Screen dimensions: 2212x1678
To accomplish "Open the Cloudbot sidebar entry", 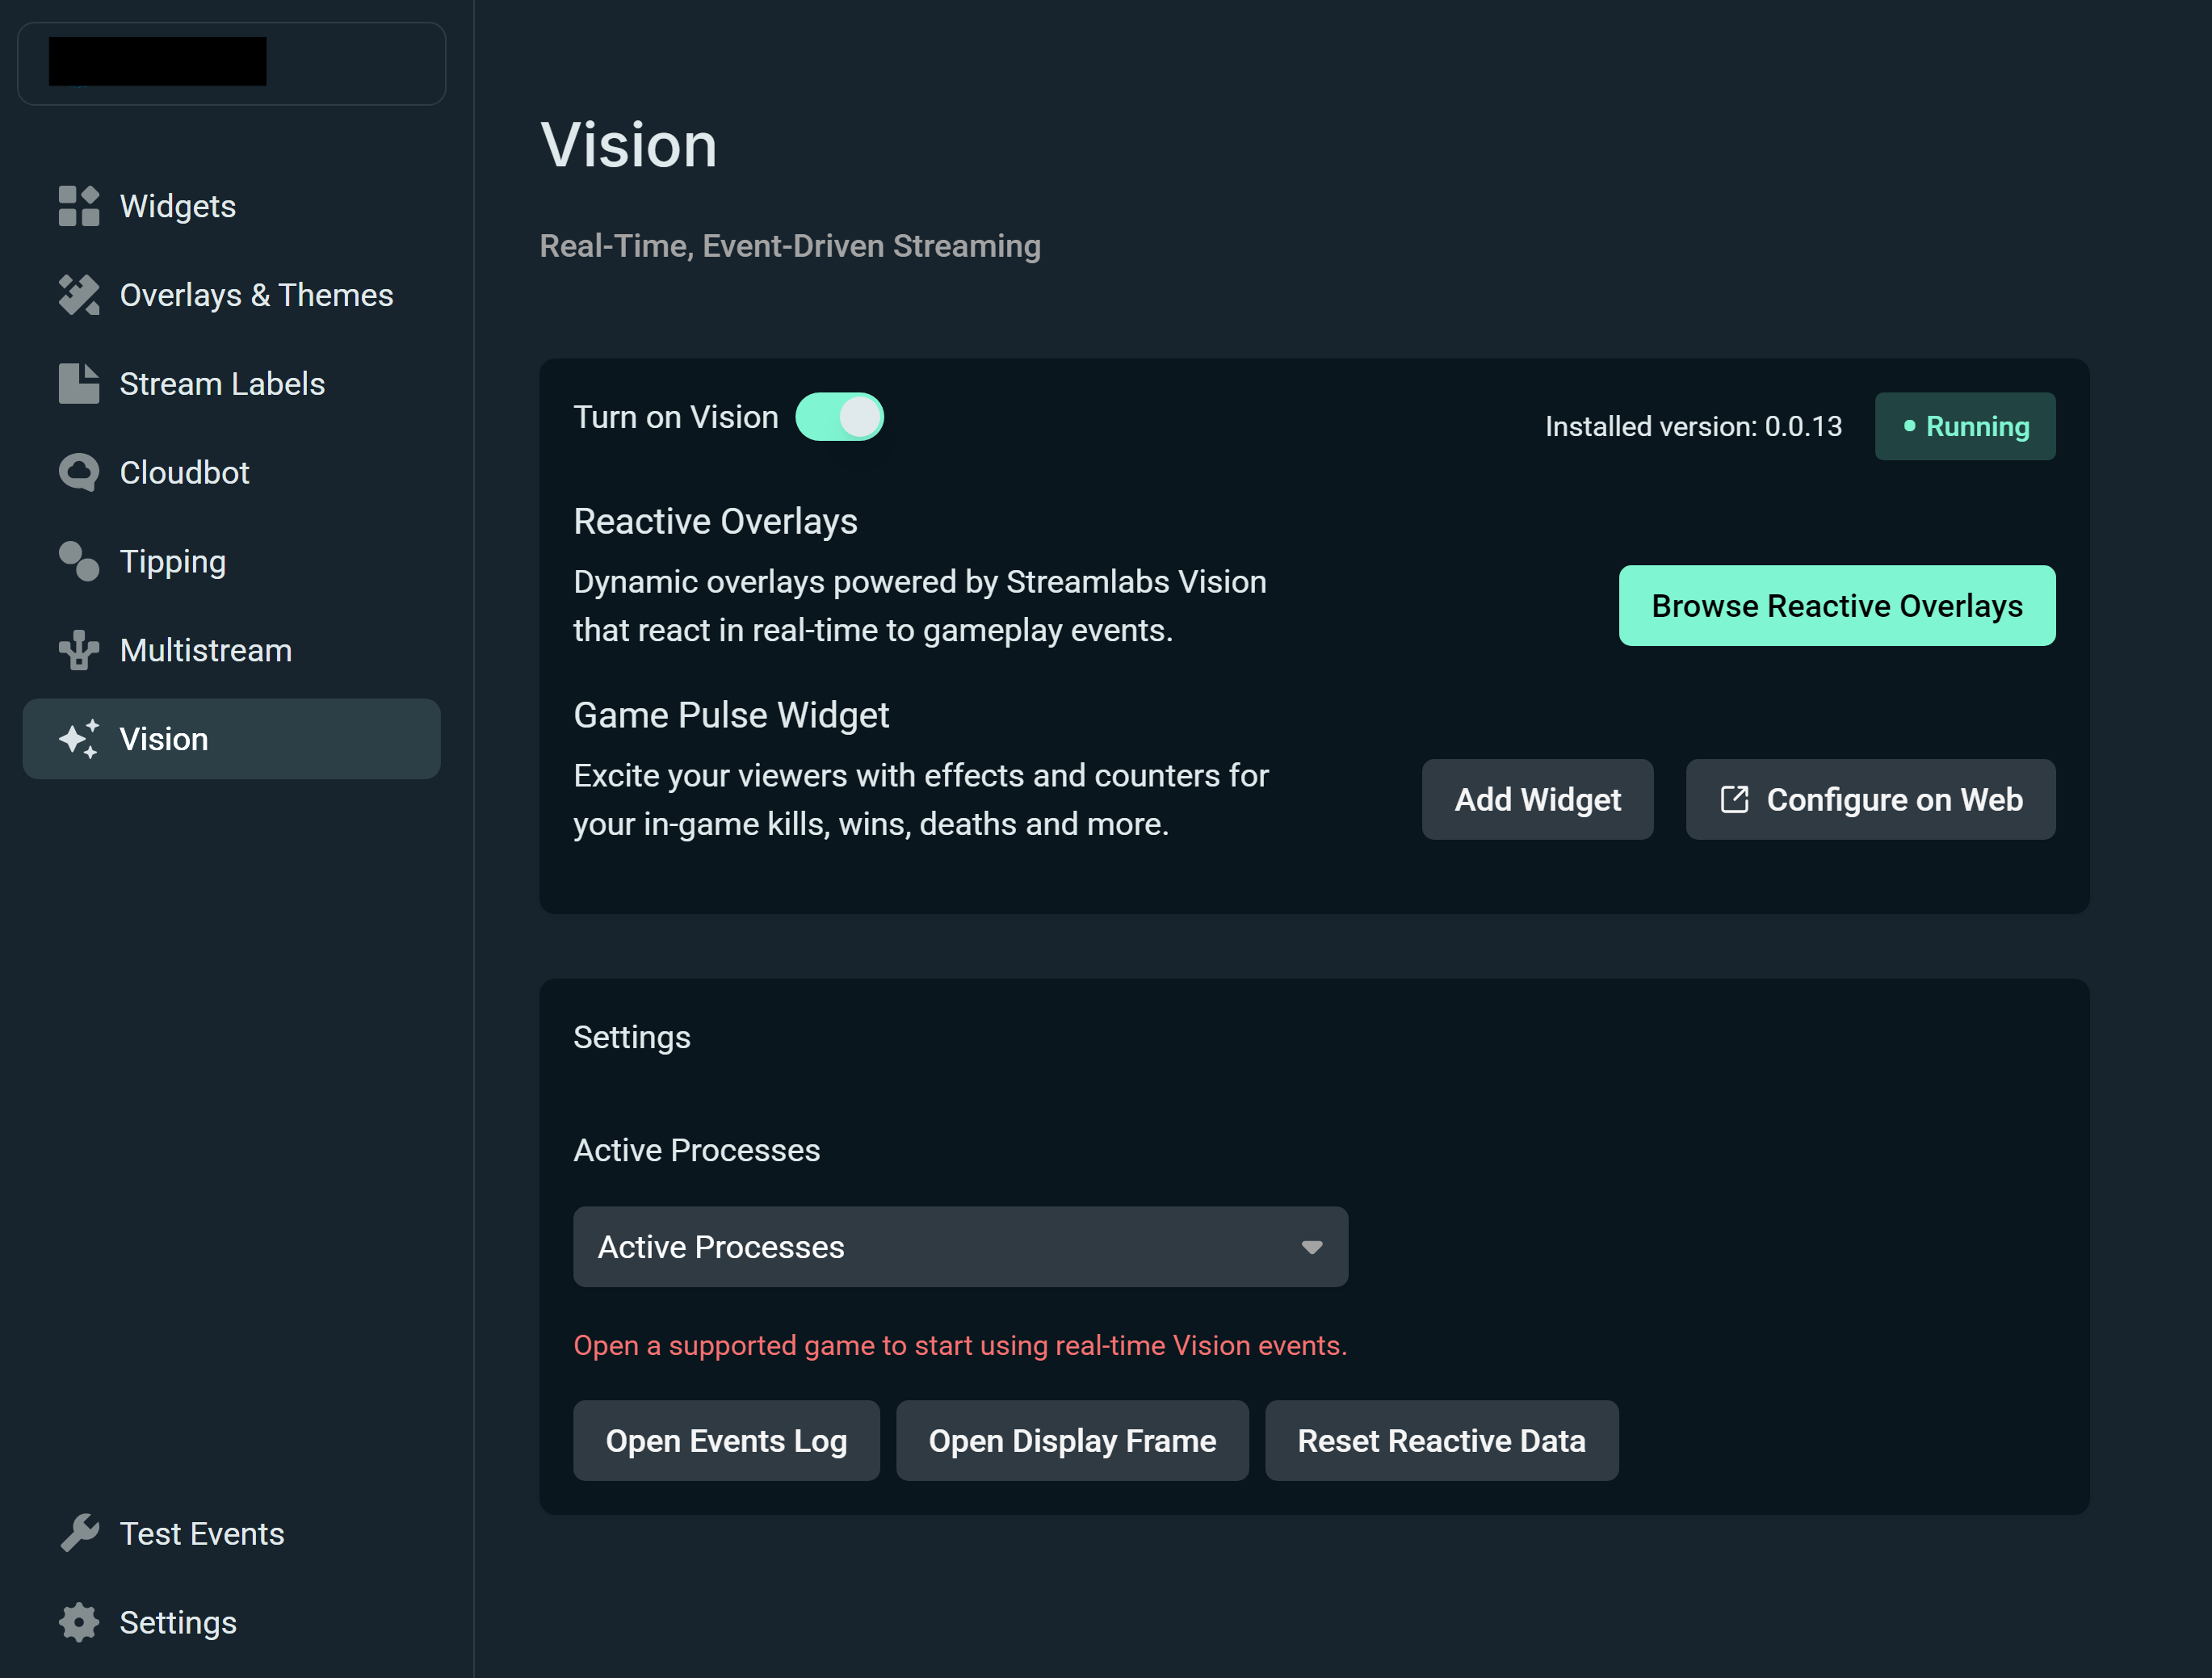I will [231, 473].
